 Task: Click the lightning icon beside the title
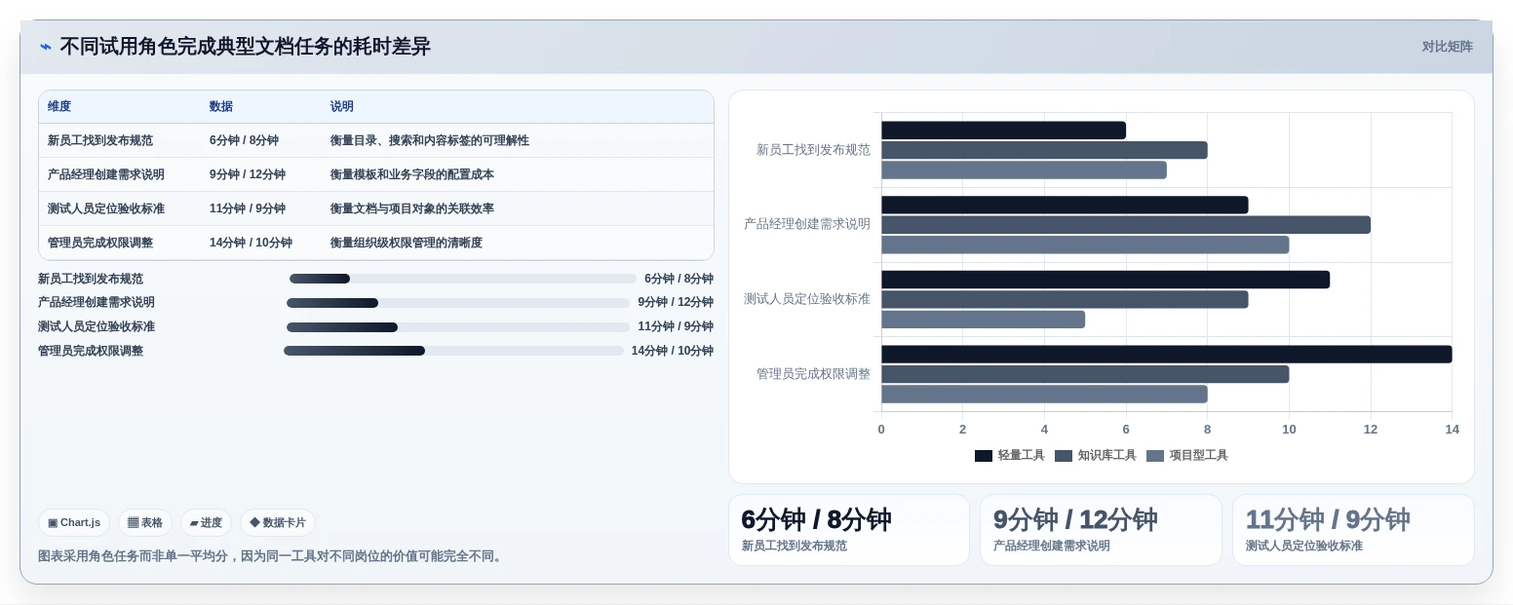(x=46, y=47)
